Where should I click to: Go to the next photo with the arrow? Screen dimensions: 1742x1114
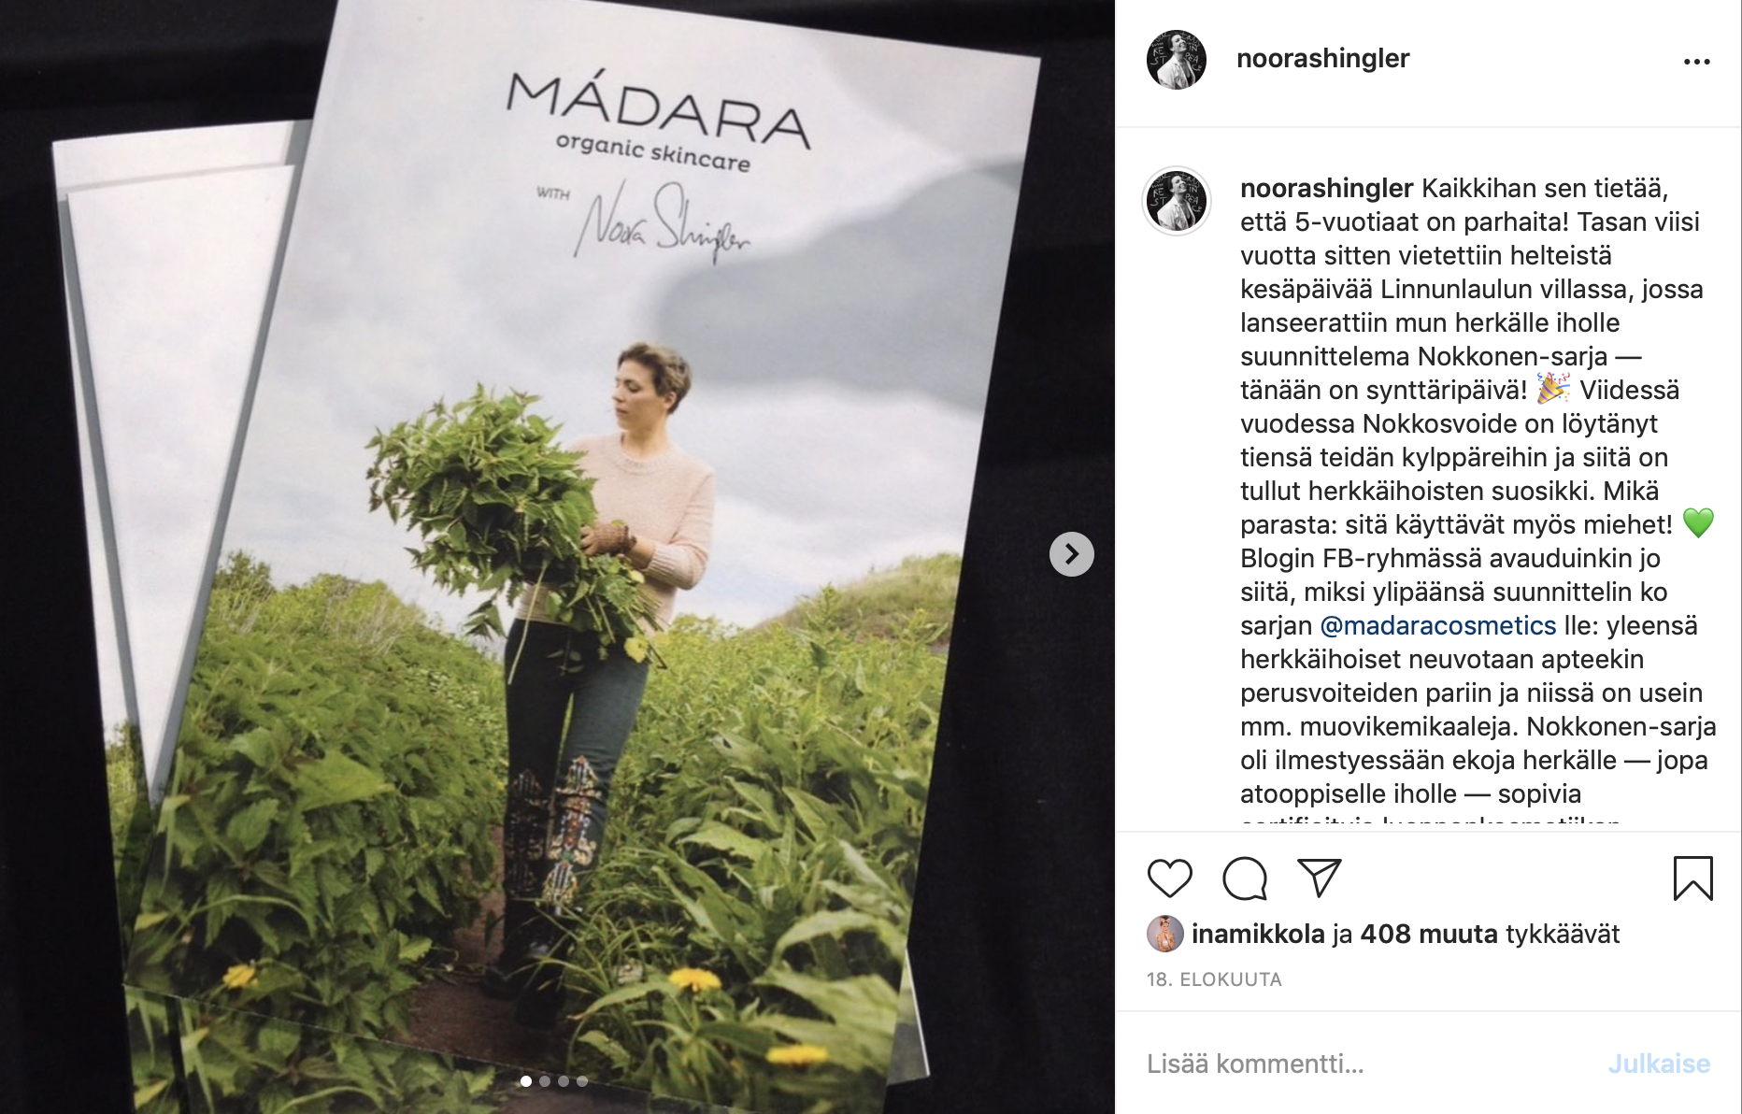pyautogui.click(x=1072, y=554)
